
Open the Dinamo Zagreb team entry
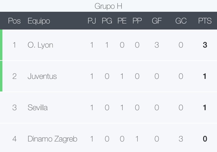(52, 139)
